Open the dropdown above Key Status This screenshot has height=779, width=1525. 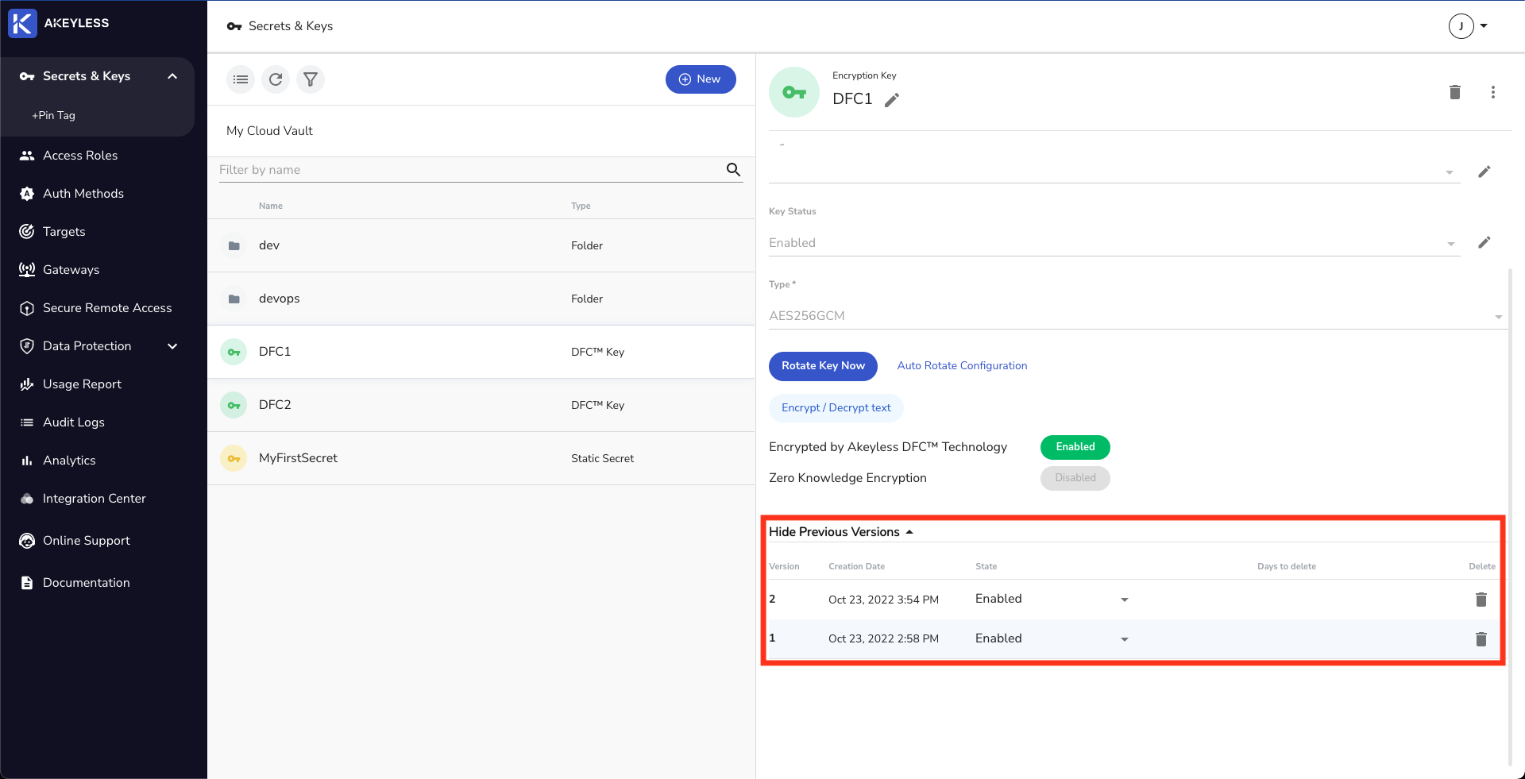(x=1450, y=172)
